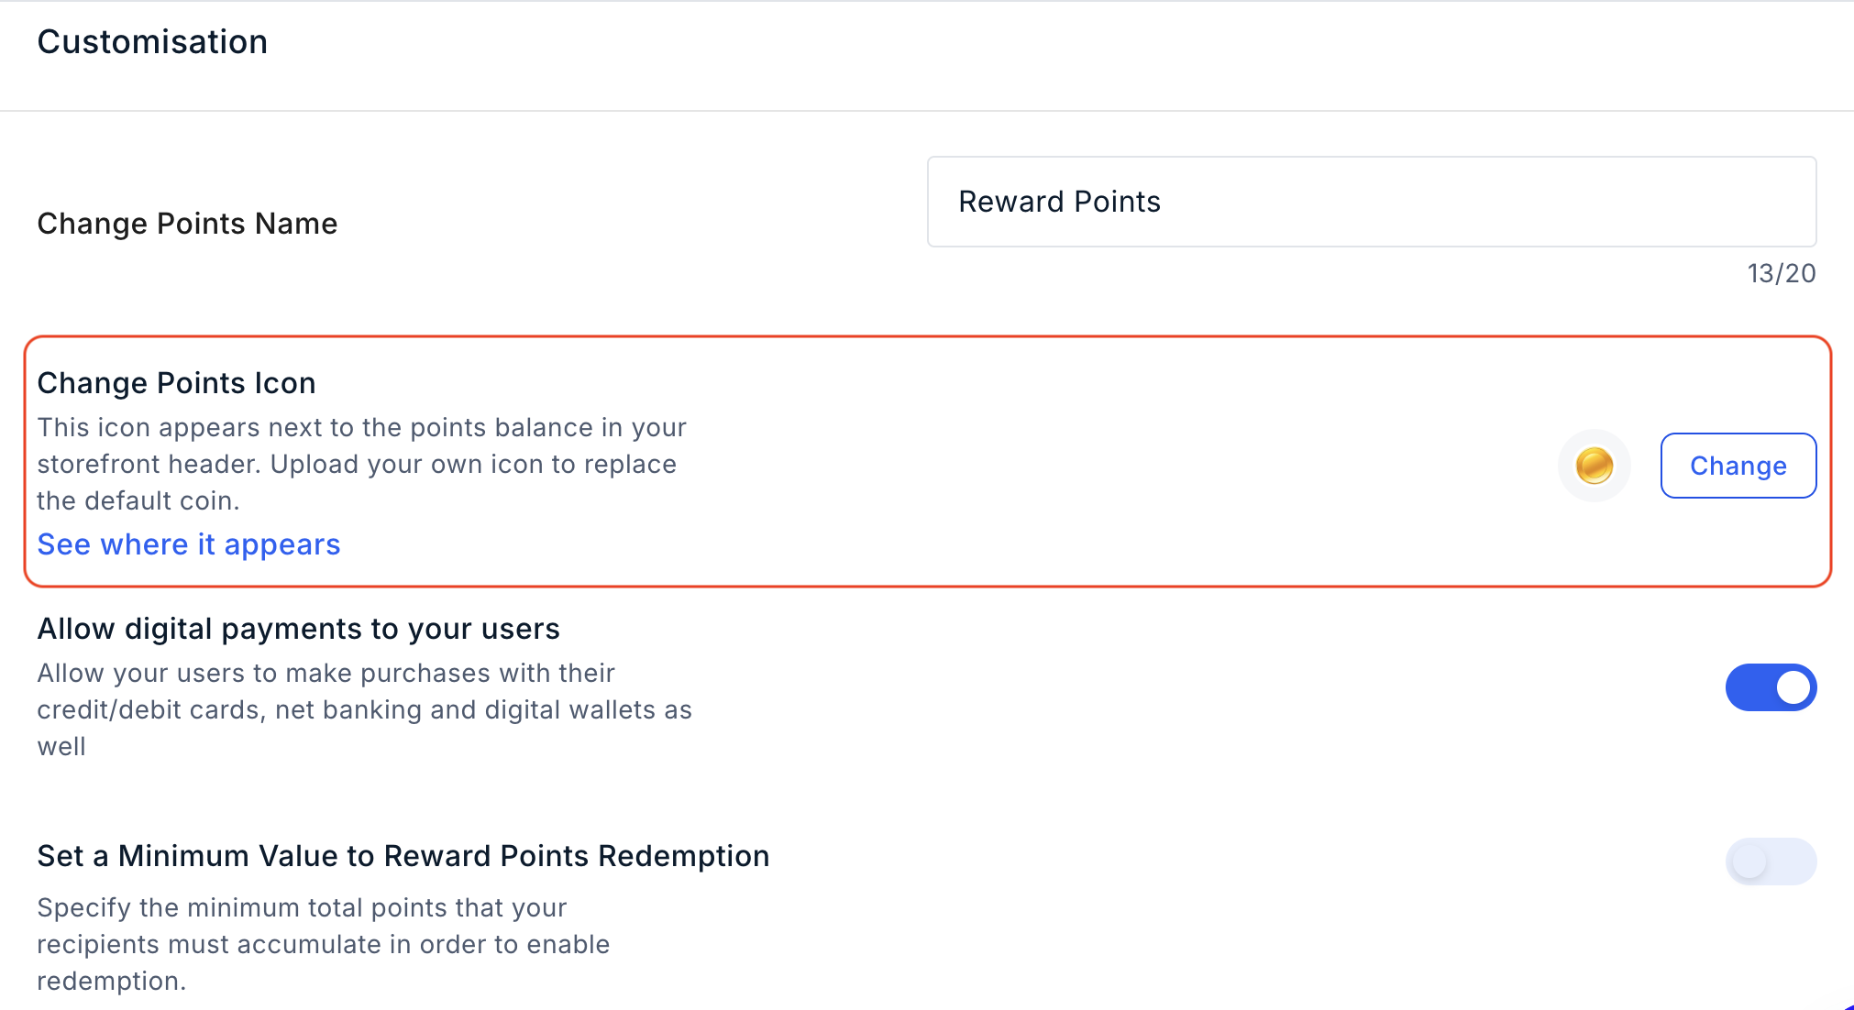The image size is (1854, 1010).
Task: Click the 13/20 character counter
Action: coord(1781,273)
